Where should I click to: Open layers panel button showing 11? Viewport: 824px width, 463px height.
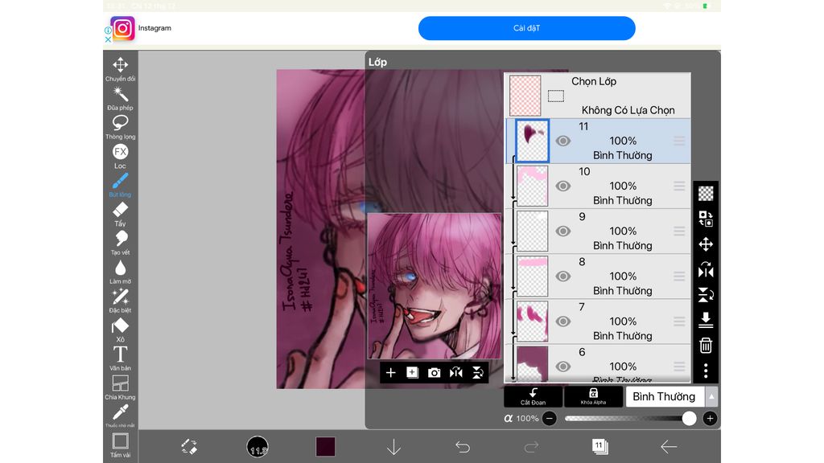[599, 447]
